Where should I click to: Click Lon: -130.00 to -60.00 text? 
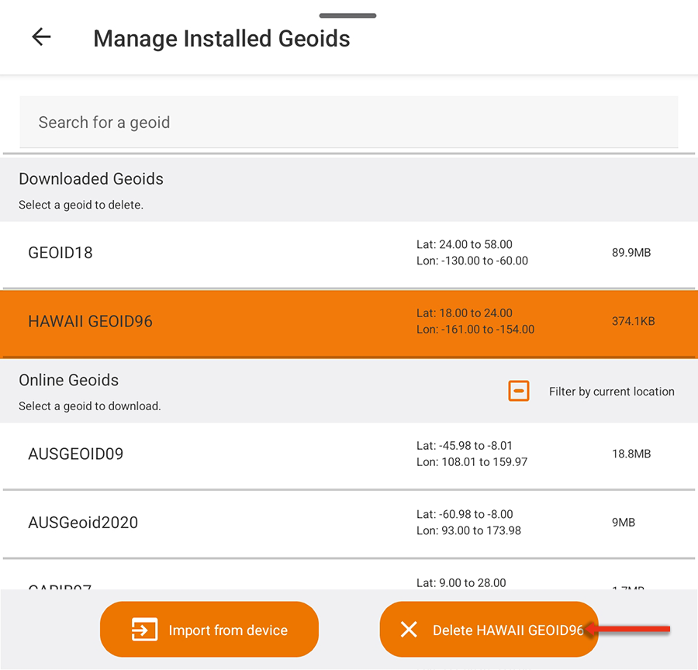coord(472,261)
